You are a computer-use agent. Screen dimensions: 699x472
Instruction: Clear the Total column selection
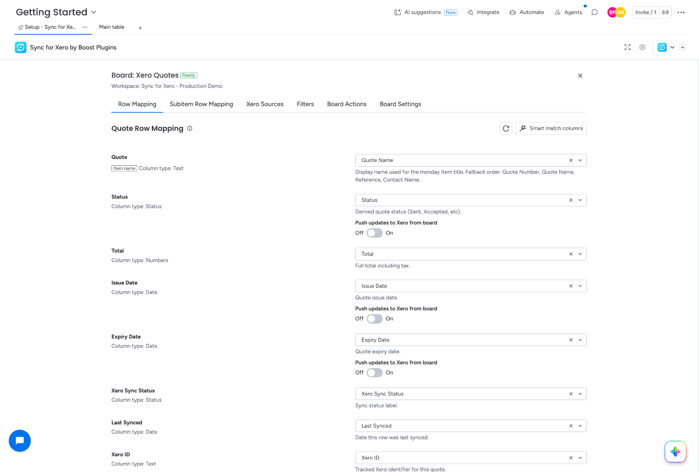point(571,254)
